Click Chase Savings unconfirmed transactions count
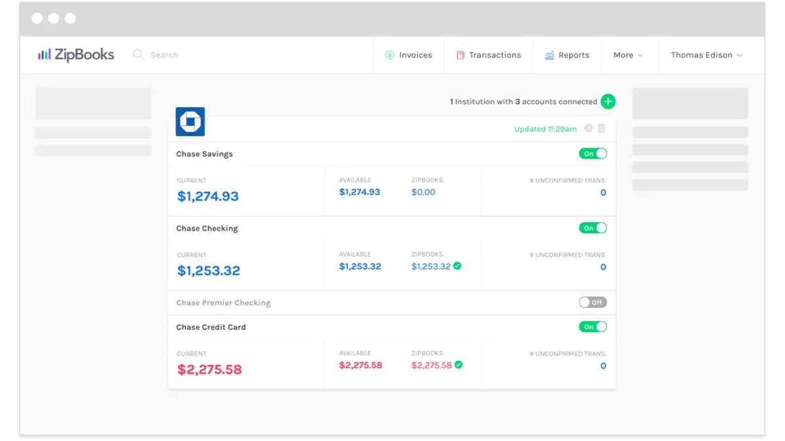This screenshot has width=785, height=441. [603, 193]
